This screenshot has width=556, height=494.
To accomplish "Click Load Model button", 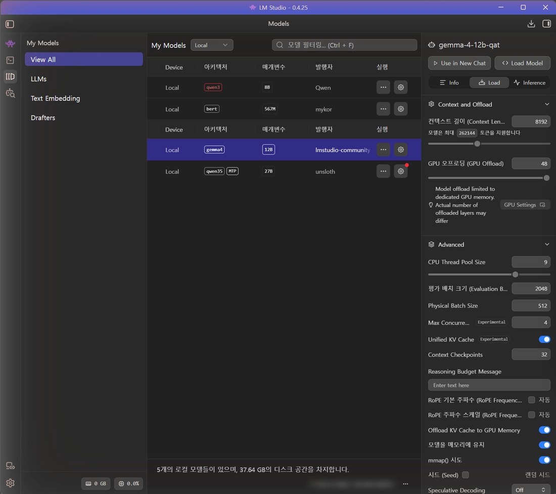I will pos(522,63).
